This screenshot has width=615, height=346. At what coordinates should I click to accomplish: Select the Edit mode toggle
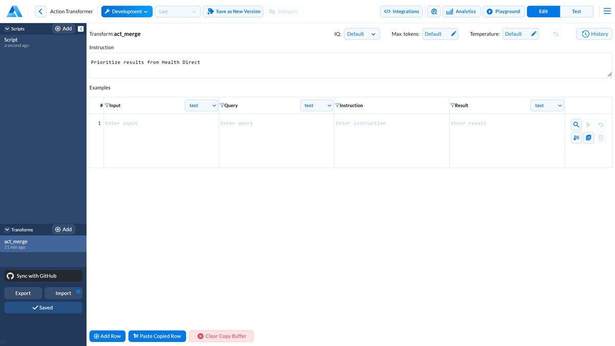pyautogui.click(x=543, y=11)
